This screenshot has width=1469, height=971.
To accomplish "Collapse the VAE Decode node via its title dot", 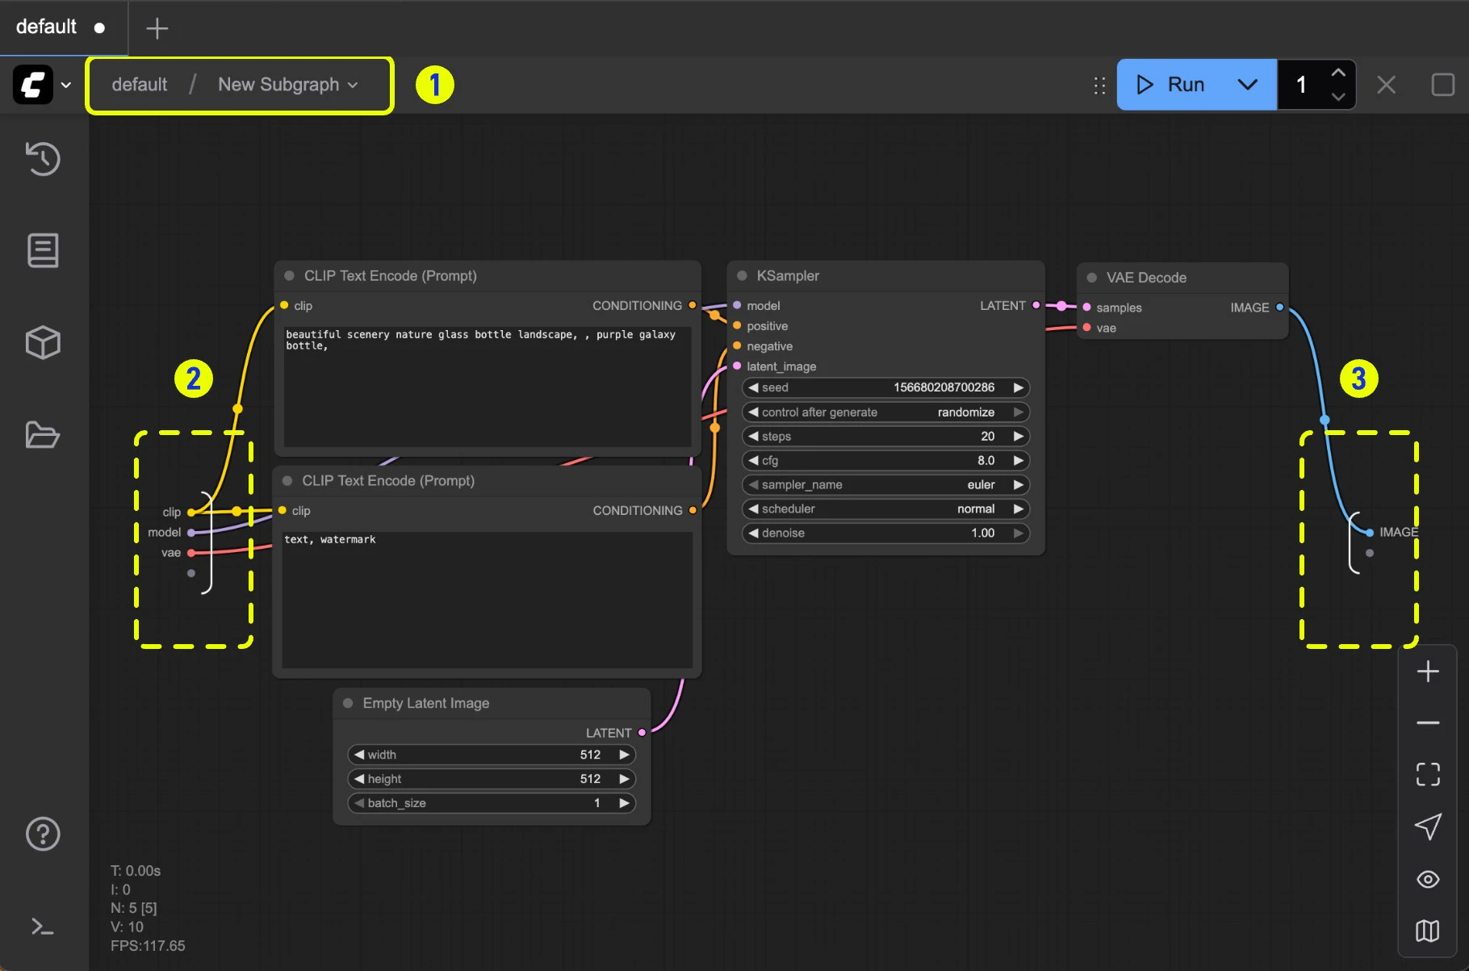I will 1093,277.
